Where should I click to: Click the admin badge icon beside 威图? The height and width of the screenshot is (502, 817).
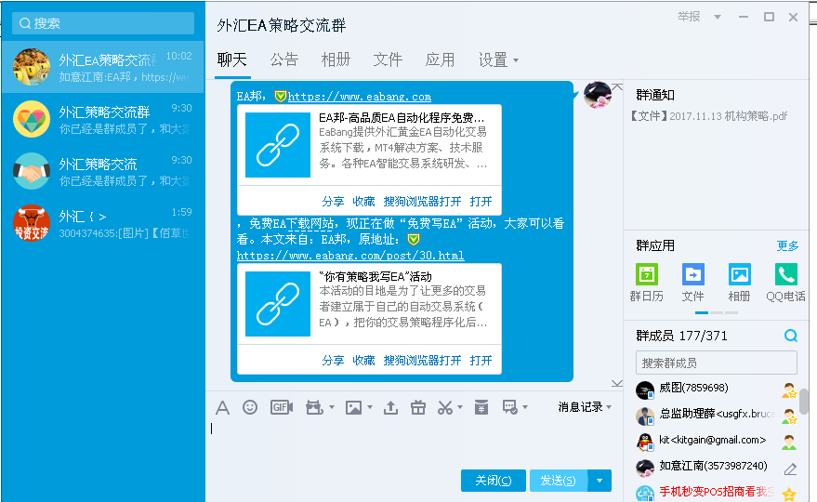(x=789, y=390)
